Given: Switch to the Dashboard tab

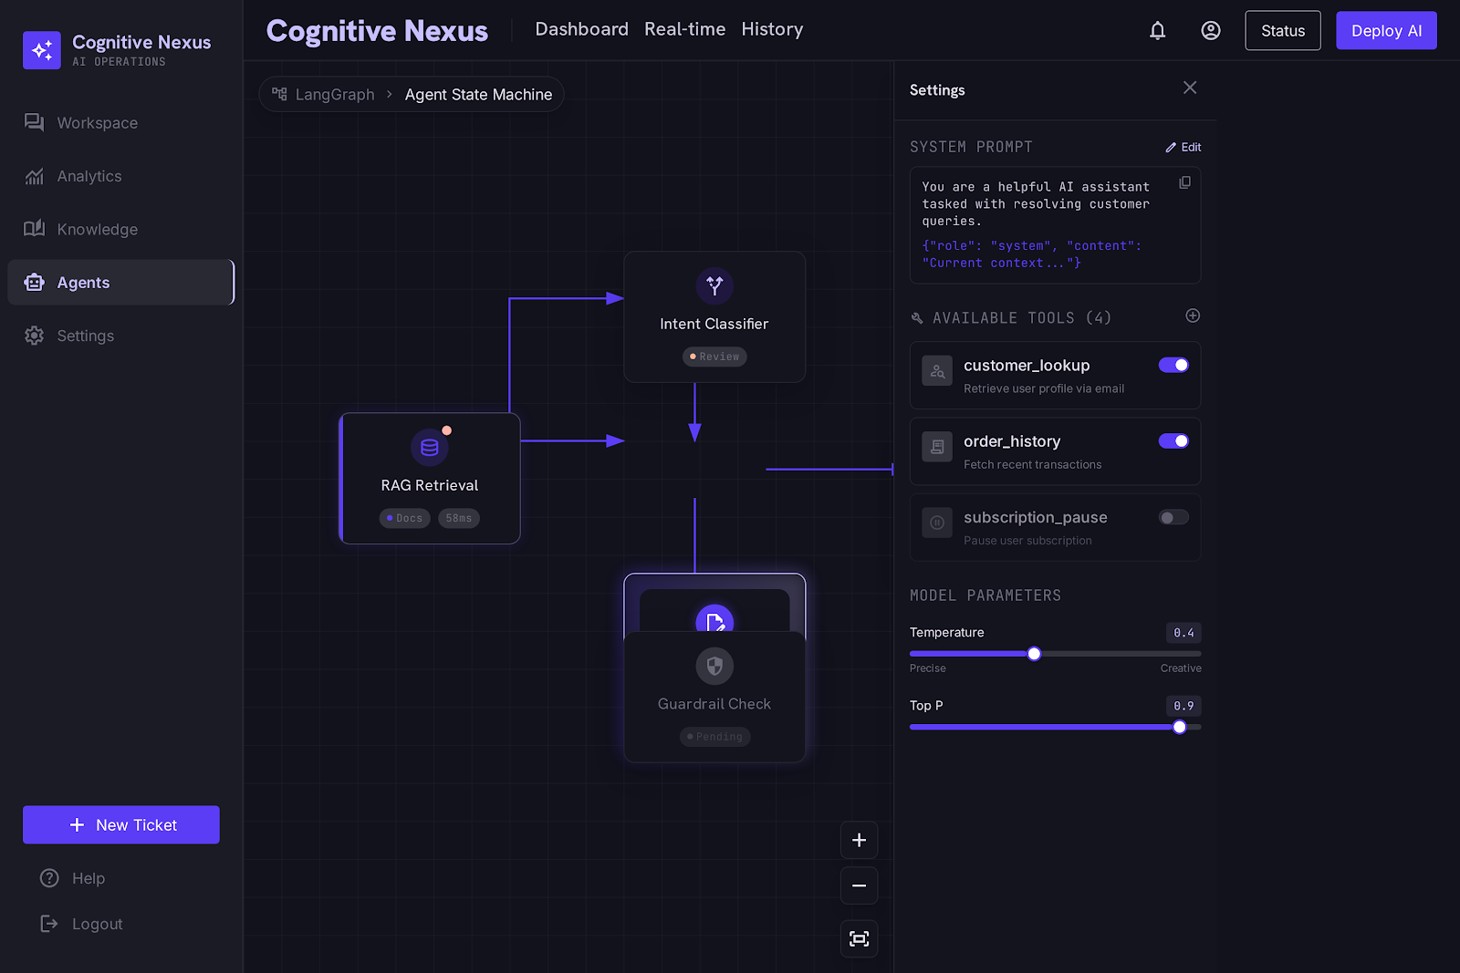Looking at the screenshot, I should (581, 29).
